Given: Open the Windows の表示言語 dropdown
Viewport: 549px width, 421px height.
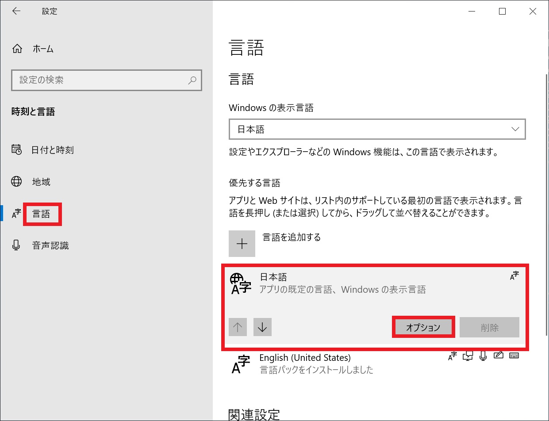Looking at the screenshot, I should tap(377, 130).
